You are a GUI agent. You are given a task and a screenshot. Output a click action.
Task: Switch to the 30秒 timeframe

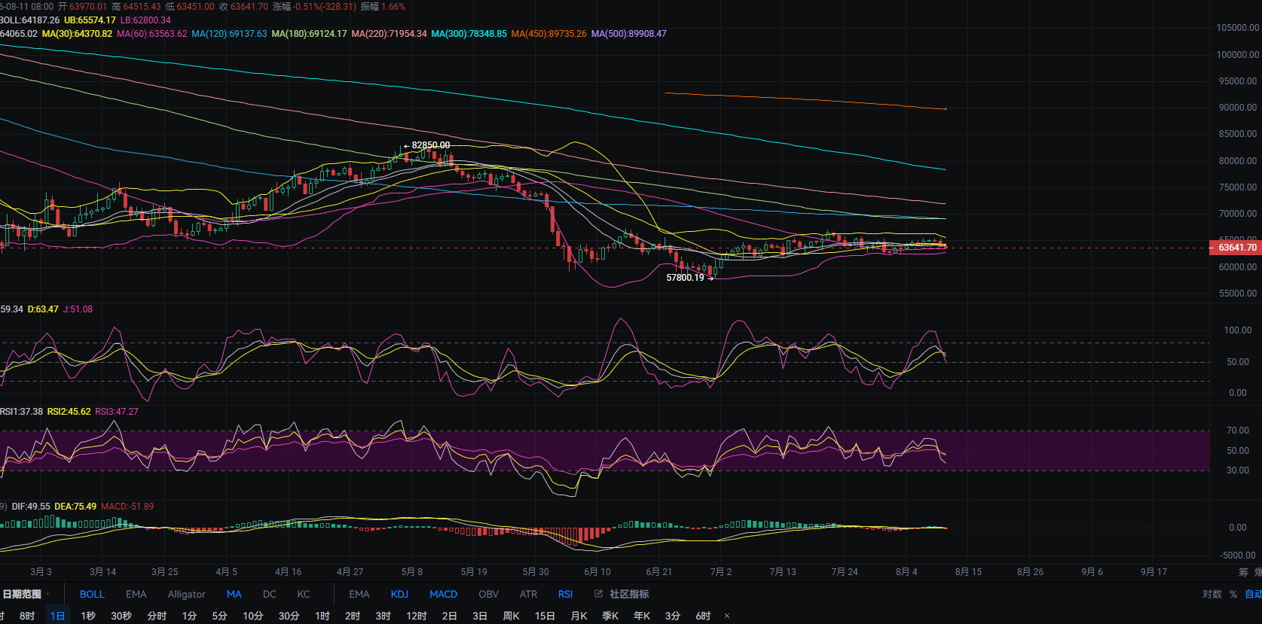pyautogui.click(x=121, y=616)
